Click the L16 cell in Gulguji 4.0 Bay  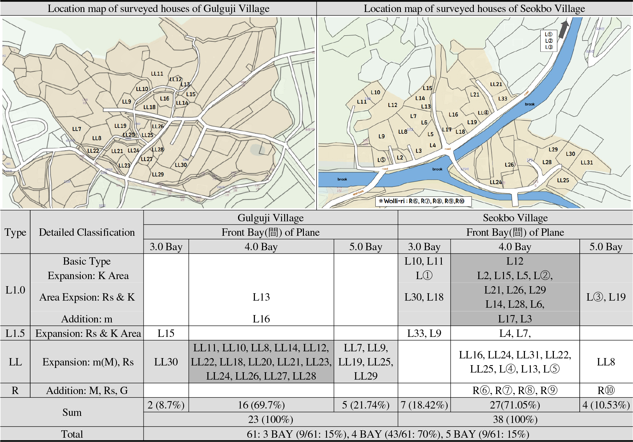point(261,319)
